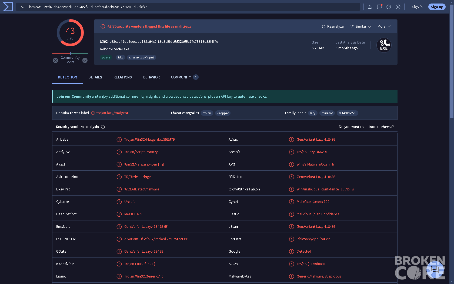This screenshot has width=454, height=284.
Task: Open the floating chat bubble icon
Action: tap(435, 269)
